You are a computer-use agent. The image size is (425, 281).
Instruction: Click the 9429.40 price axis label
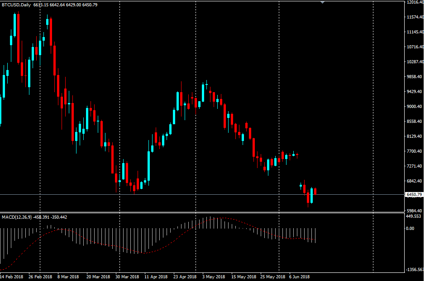coord(415,92)
